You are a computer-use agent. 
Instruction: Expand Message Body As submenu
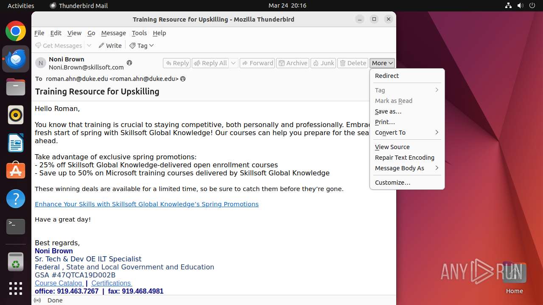[x=407, y=168]
